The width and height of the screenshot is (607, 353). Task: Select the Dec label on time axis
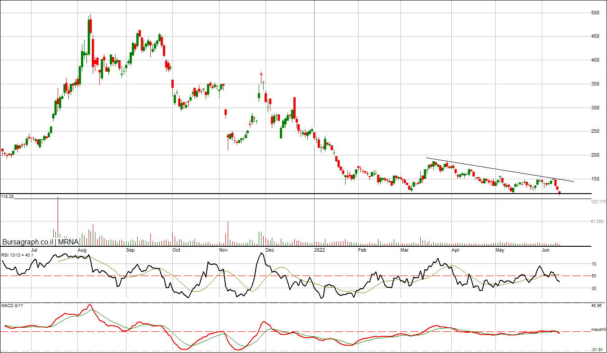[270, 249]
